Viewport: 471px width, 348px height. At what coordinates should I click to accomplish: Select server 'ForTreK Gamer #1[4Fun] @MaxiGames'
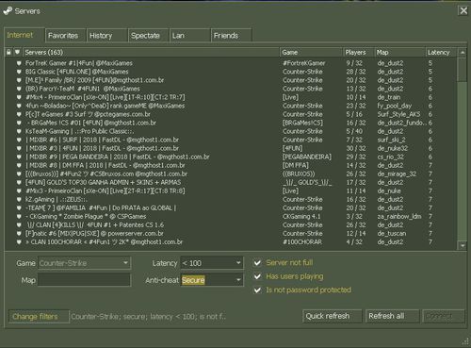coord(79,63)
